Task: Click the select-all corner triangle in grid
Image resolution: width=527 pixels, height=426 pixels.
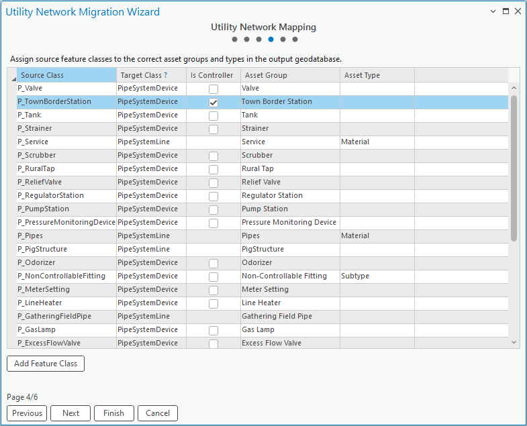Action: [x=13, y=79]
